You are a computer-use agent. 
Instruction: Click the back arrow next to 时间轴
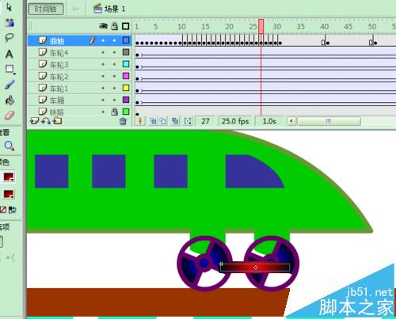(75, 9)
